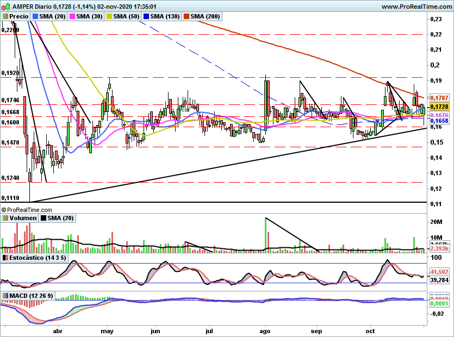Screen dimensions: 454x337
Task: Click the 20M volume axis label
Action: click(437, 222)
